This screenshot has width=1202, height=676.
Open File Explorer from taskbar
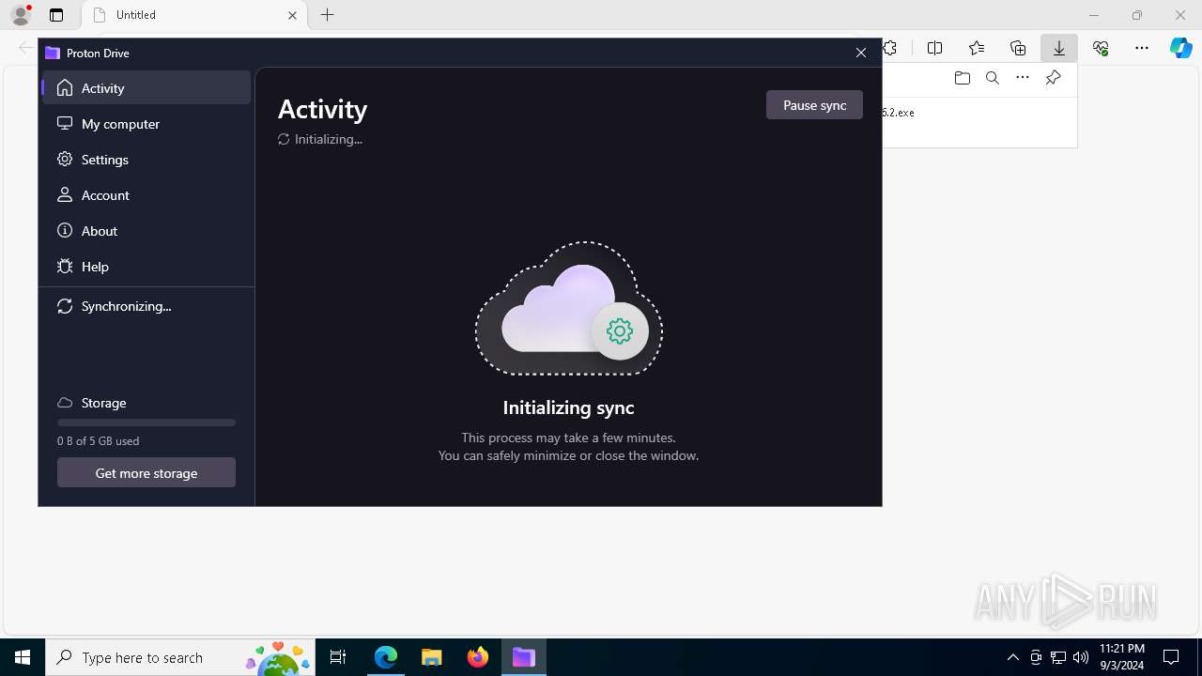click(x=431, y=657)
